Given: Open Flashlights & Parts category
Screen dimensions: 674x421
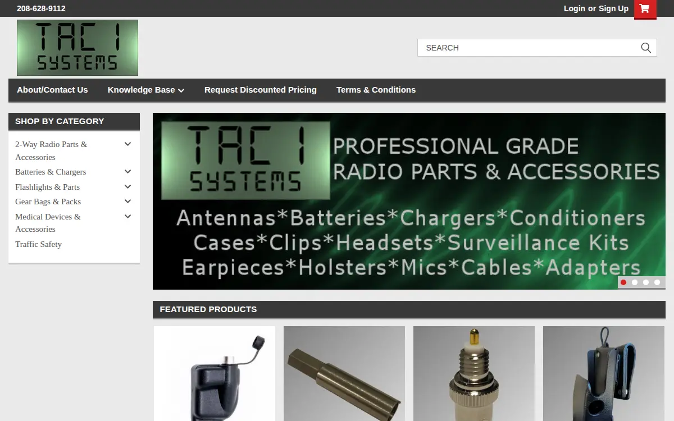Looking at the screenshot, I should pyautogui.click(x=47, y=187).
